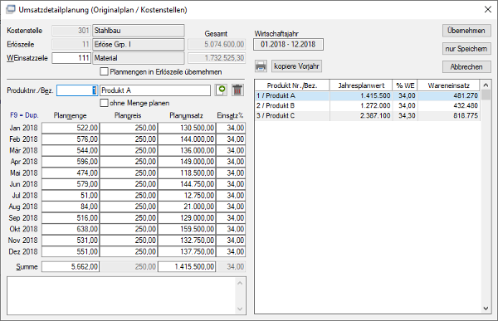This screenshot has height=321, width=498.
Task: Click Mär 2018 Planpreis field
Action: coord(129,150)
